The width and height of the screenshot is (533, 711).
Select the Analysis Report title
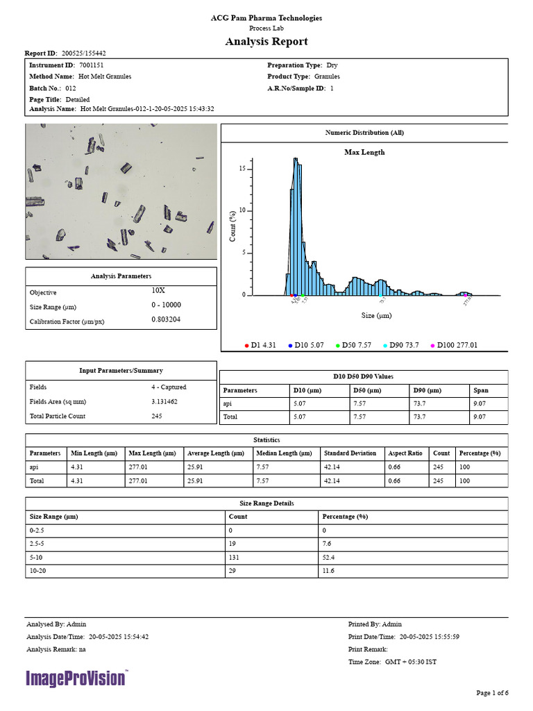coord(266,41)
